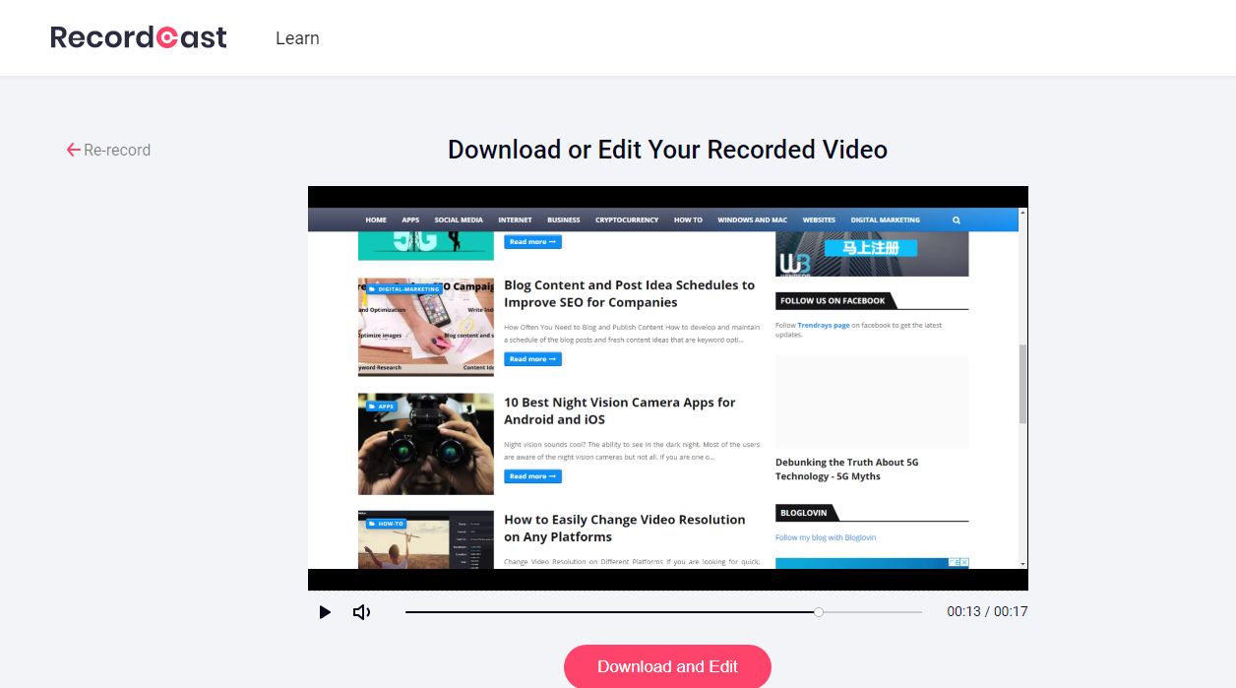
Task: Click CRYPTOCURRENCY in recorded page navigation
Action: (627, 220)
